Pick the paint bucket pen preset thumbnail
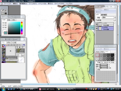 4,45
